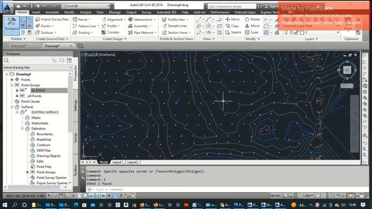Image resolution: width=372 pixels, height=209 pixels.
Task: Open the Feature Line dropdown
Action: pos(98,26)
